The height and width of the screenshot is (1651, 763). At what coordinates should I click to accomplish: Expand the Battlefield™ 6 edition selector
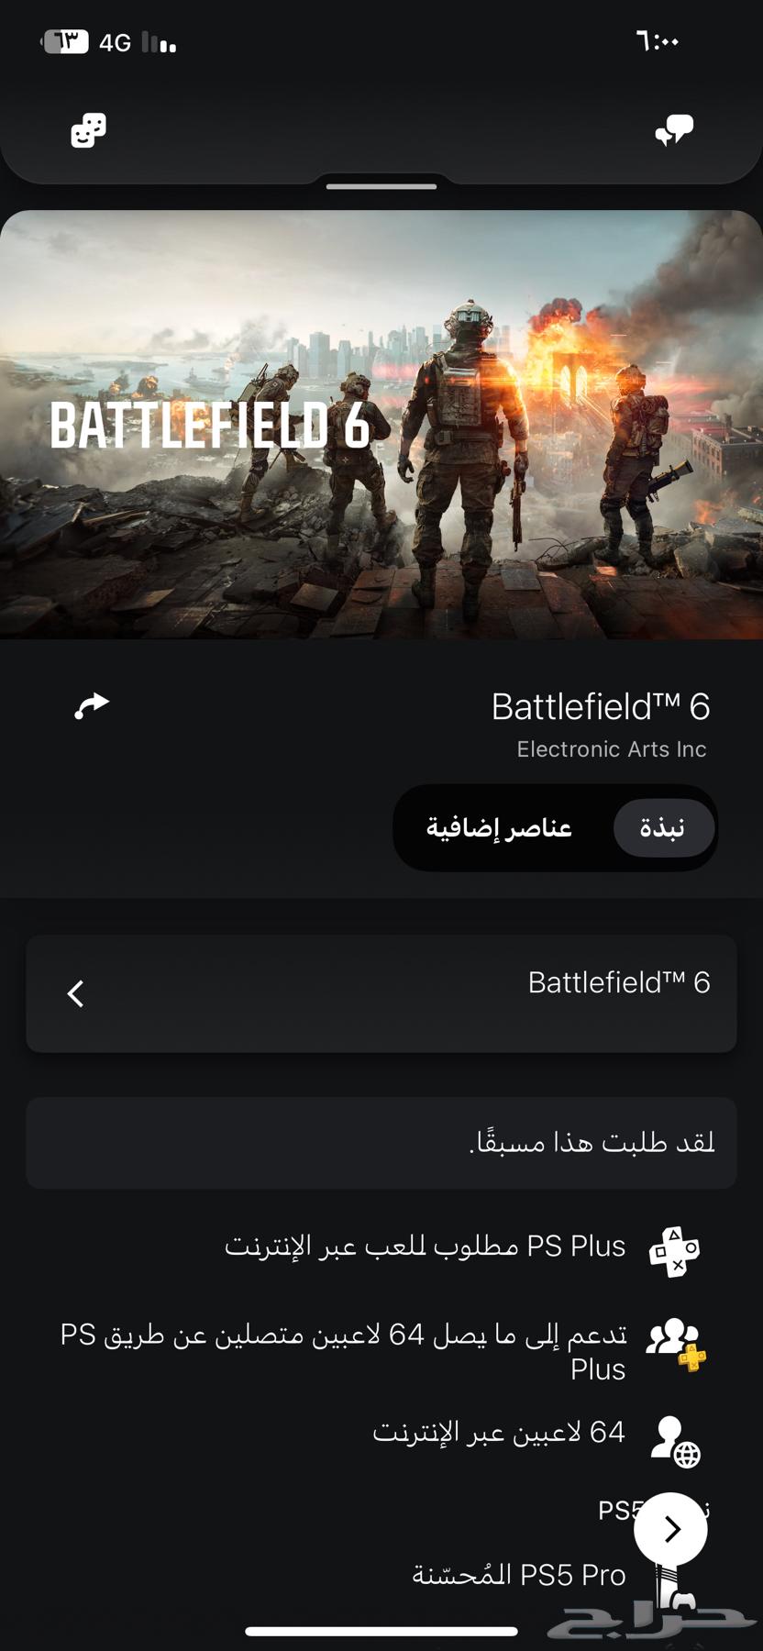click(381, 993)
